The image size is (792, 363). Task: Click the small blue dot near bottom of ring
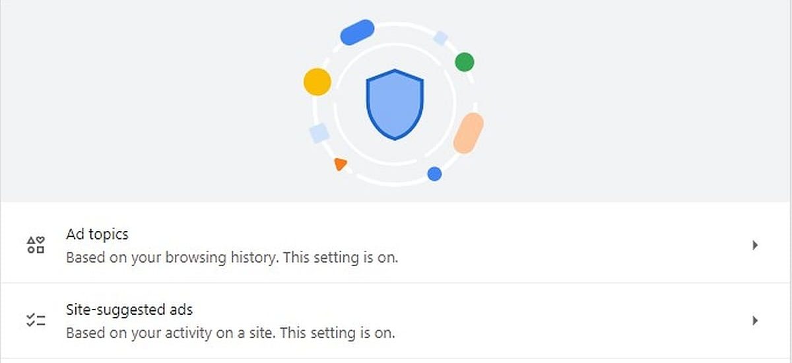tap(434, 174)
